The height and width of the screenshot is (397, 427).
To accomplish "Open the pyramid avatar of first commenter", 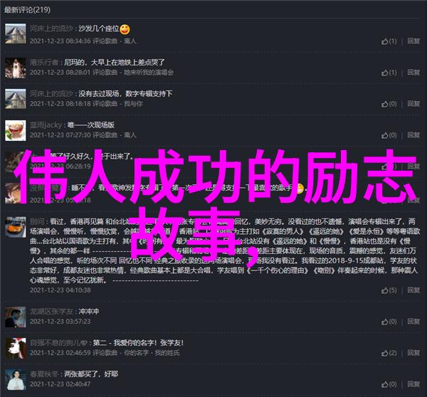I will [x=16, y=33].
